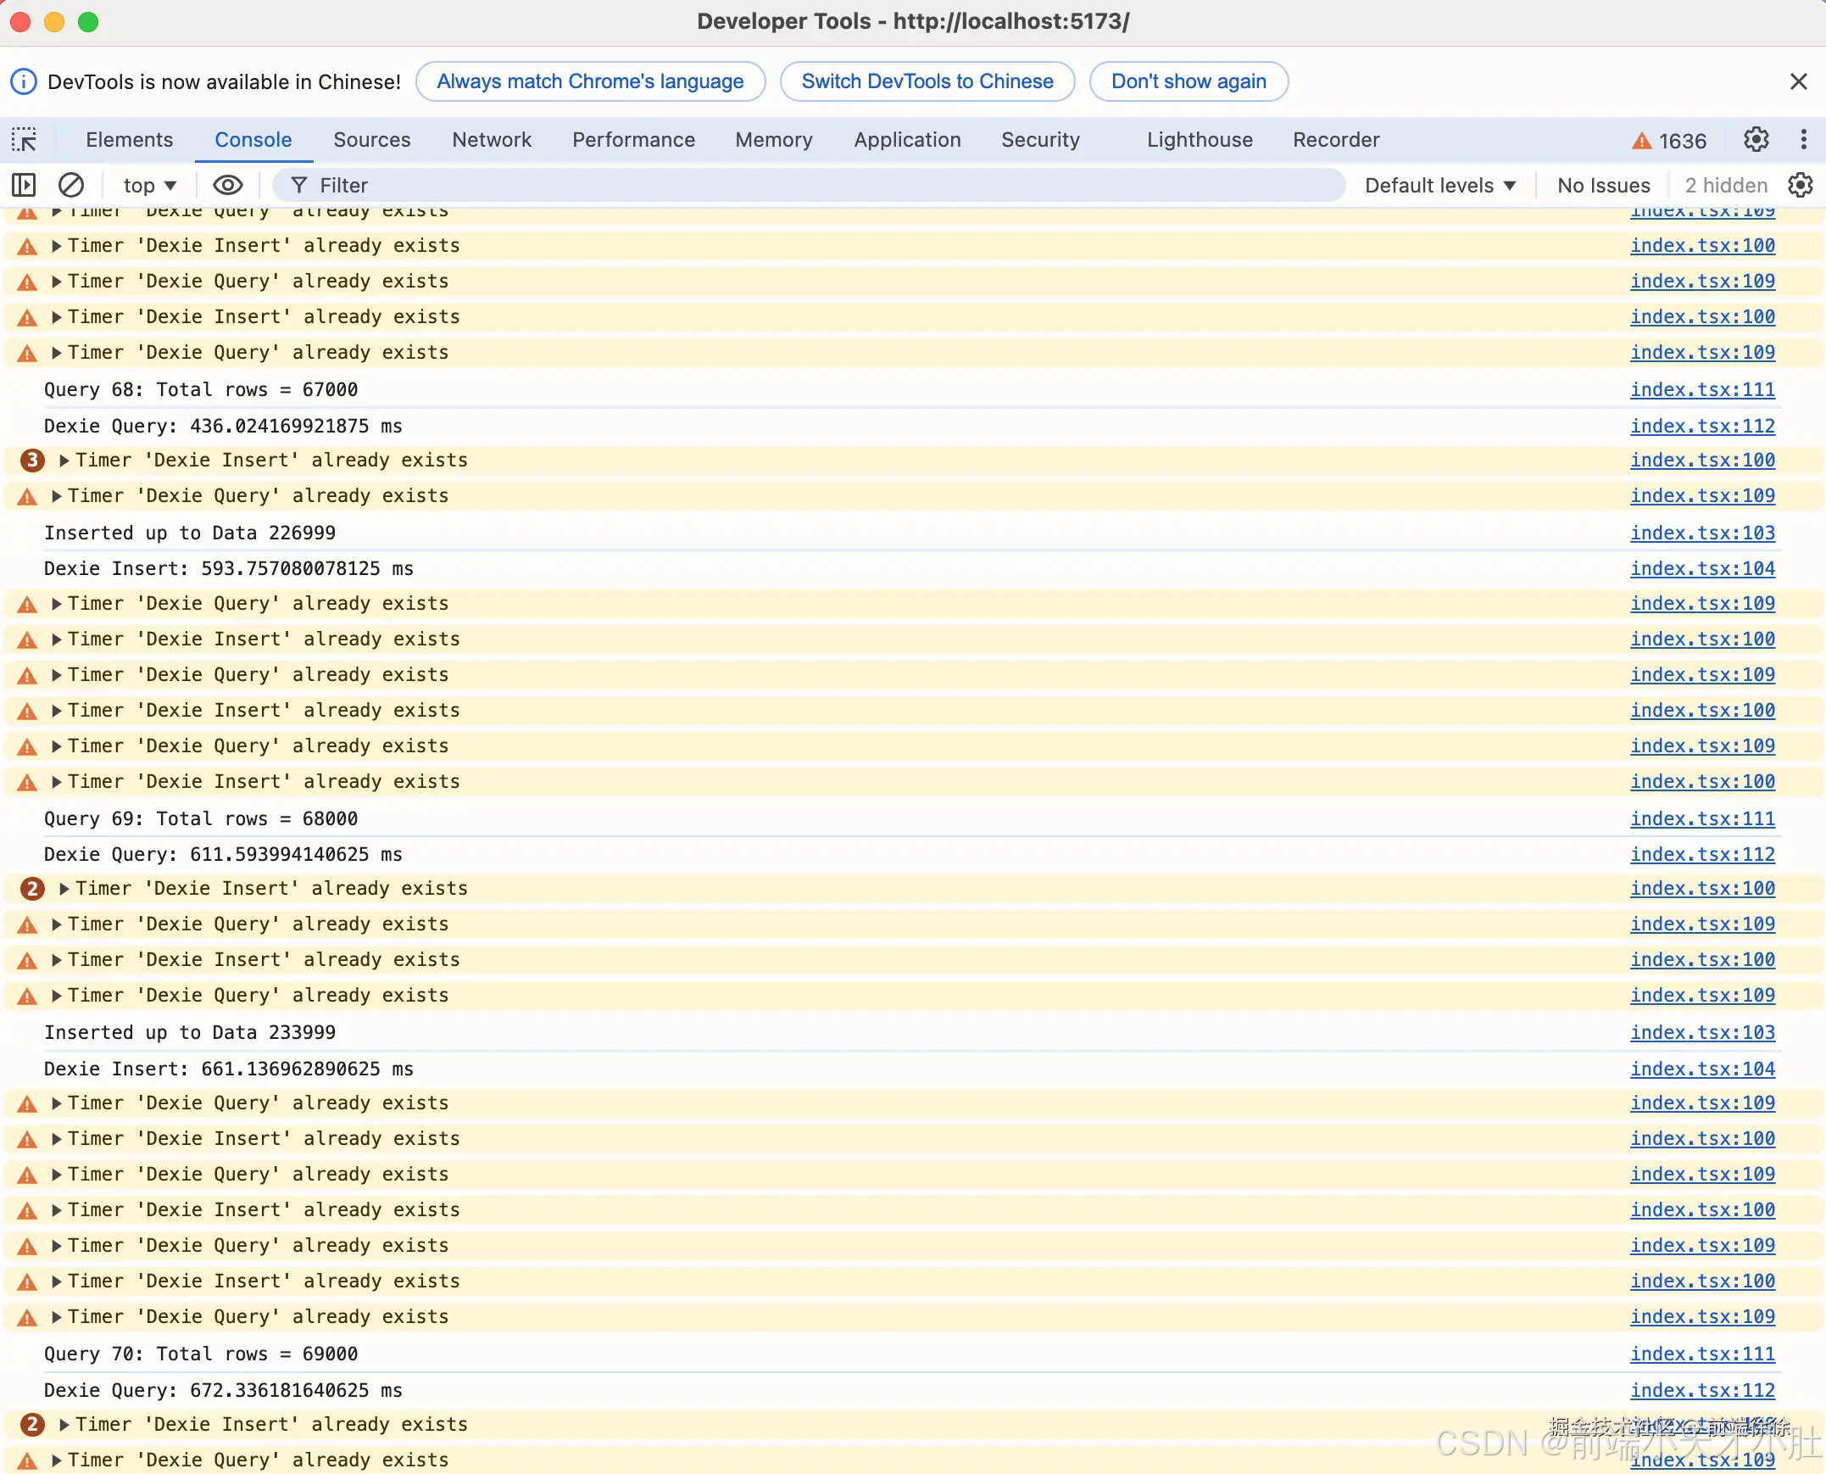Expand the Dexie Query warning above Inserted 233999
Image resolution: width=1826 pixels, height=1474 pixels.
(x=56, y=996)
